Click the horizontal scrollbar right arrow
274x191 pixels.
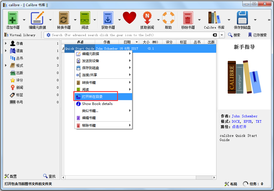tap(214, 177)
